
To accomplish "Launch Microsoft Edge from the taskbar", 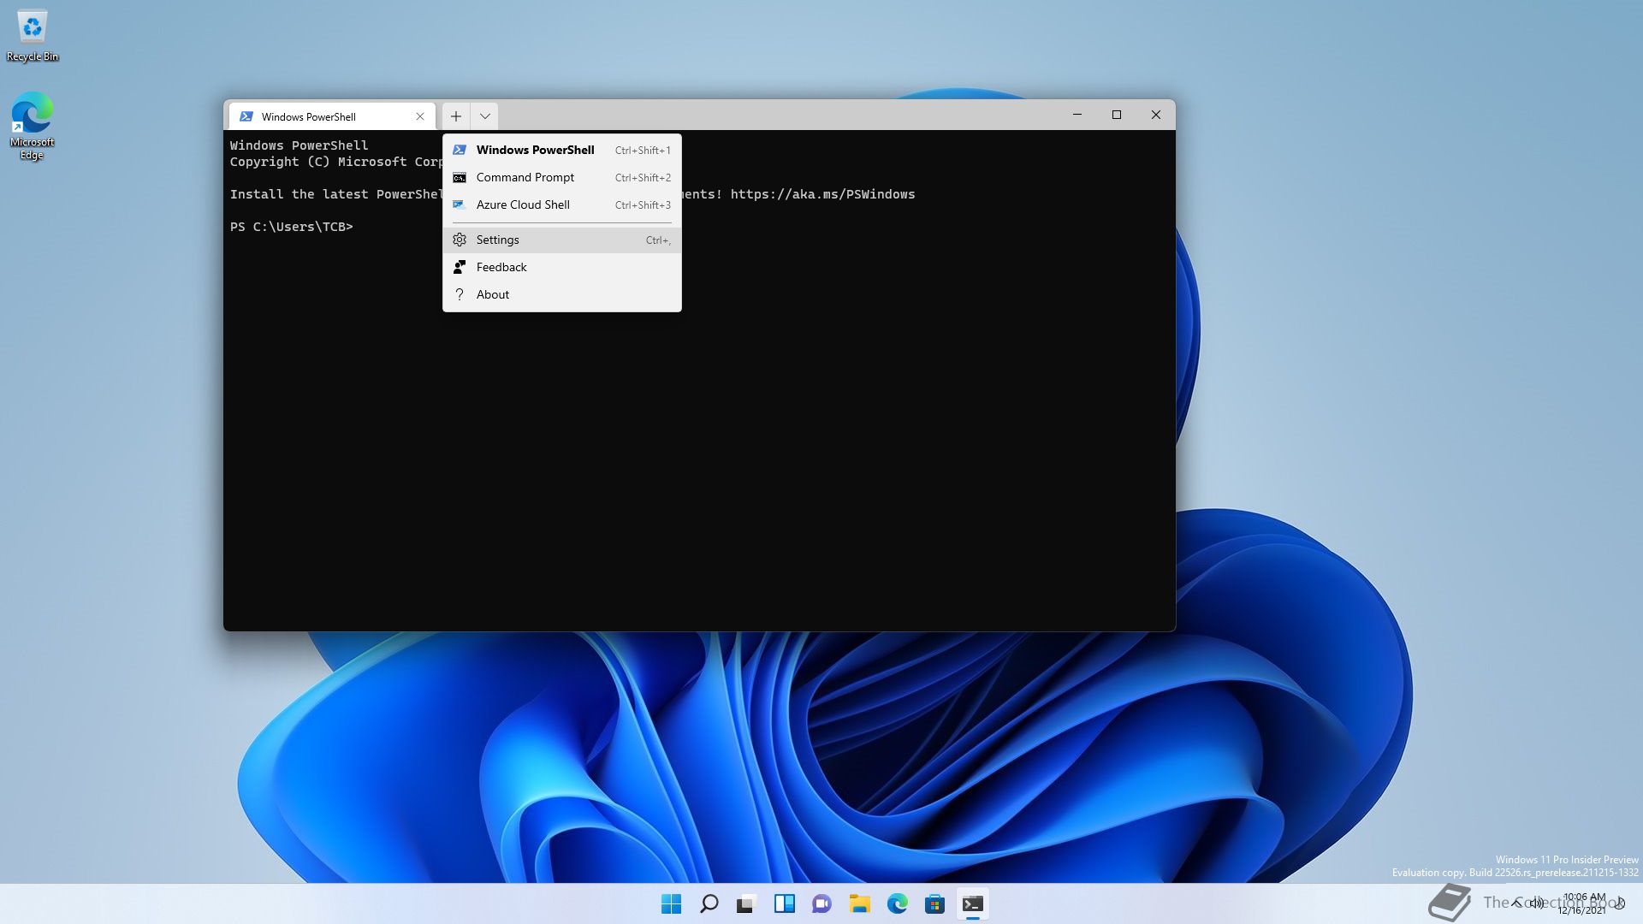I will [x=898, y=903].
